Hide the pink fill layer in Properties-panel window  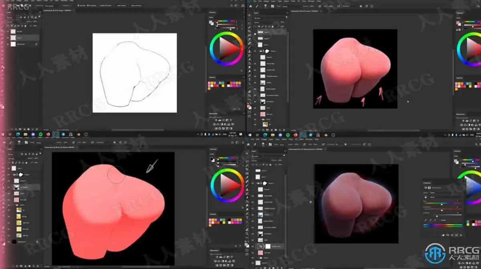click(253, 253)
